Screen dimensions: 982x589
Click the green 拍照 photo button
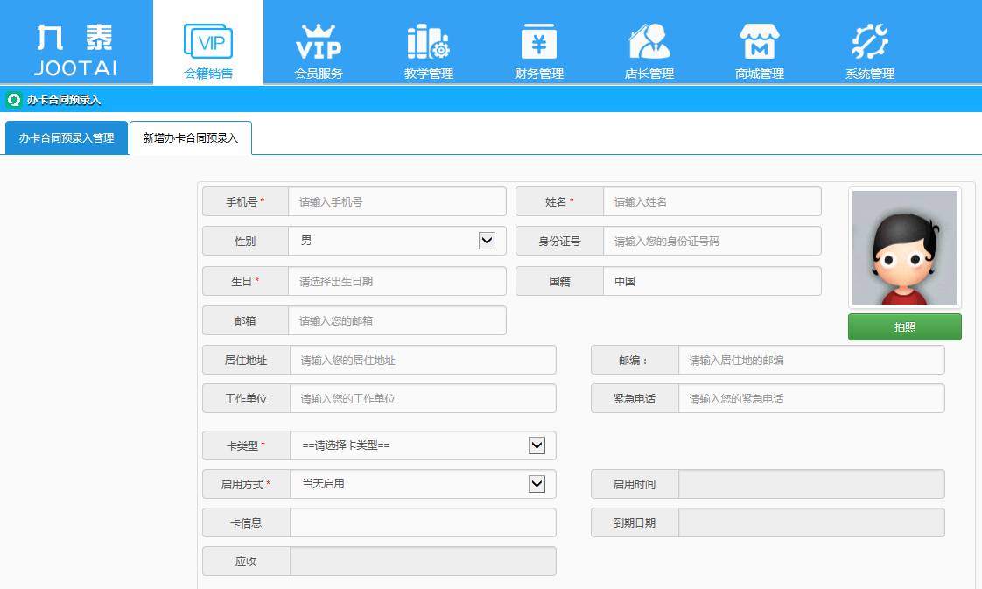pos(904,326)
